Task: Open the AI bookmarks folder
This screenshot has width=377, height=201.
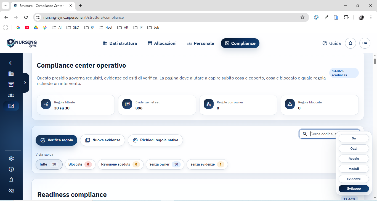Action: (57, 27)
